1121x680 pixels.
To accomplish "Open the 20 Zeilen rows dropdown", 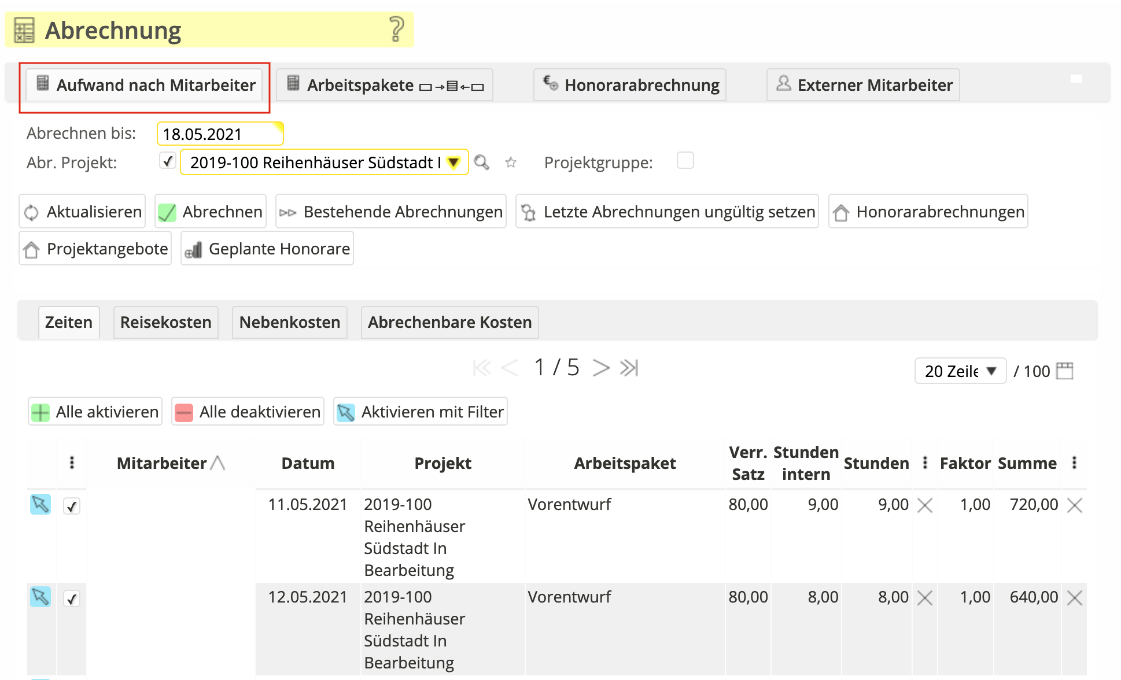I will [960, 371].
